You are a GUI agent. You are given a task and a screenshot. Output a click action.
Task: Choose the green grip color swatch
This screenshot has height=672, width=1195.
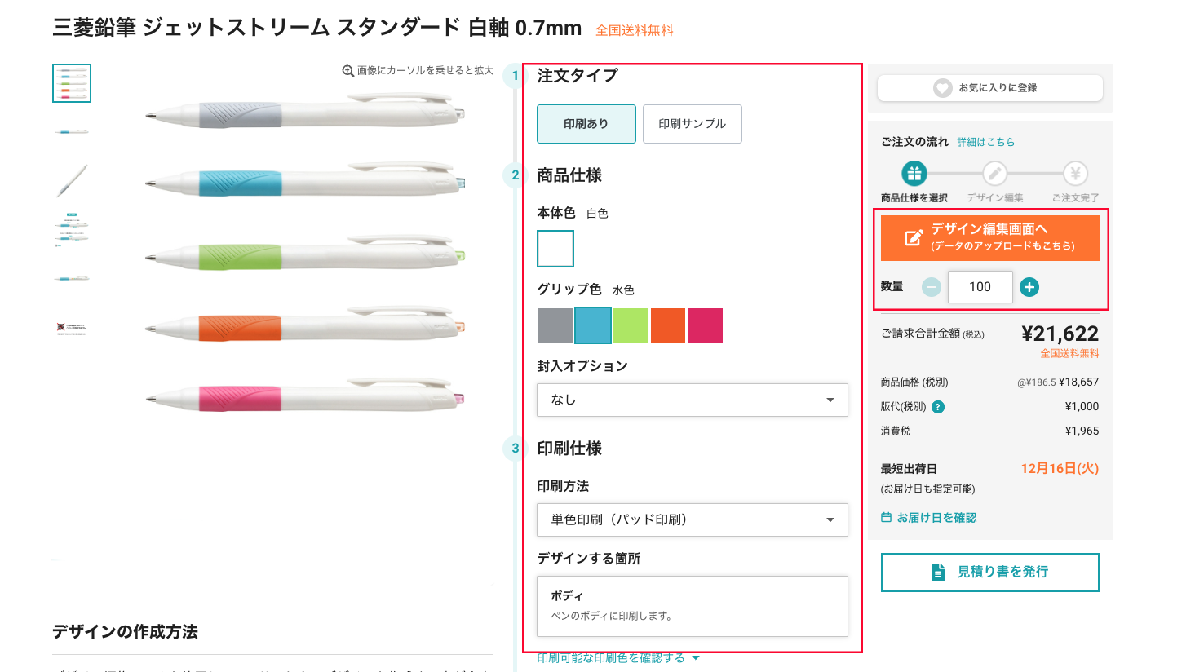tap(631, 325)
